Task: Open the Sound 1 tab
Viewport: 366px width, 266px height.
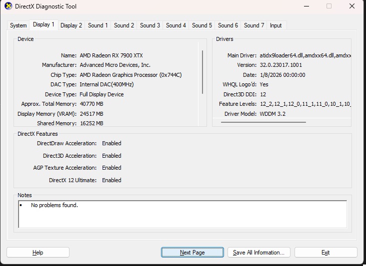Action: click(x=98, y=25)
